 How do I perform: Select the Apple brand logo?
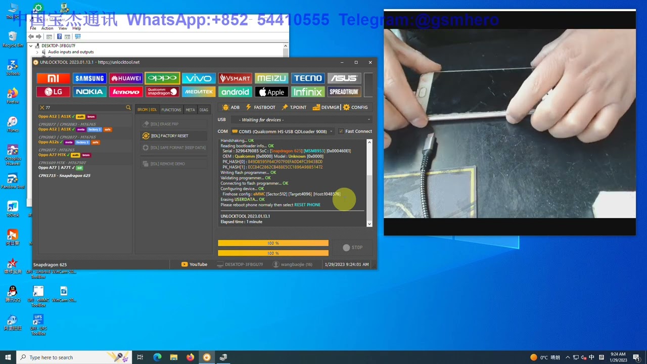tap(271, 92)
